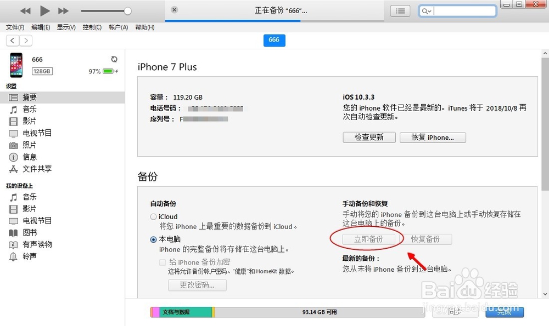549x326 pixels.
Task: Click the 文稿与数据 storage segment
Action: click(x=186, y=312)
